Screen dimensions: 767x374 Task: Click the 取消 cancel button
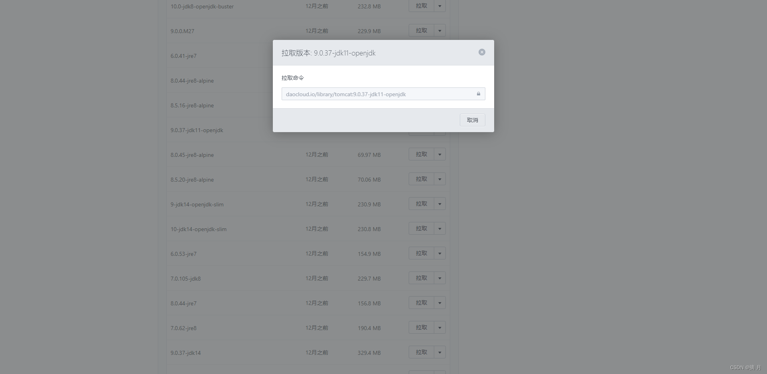click(x=472, y=120)
